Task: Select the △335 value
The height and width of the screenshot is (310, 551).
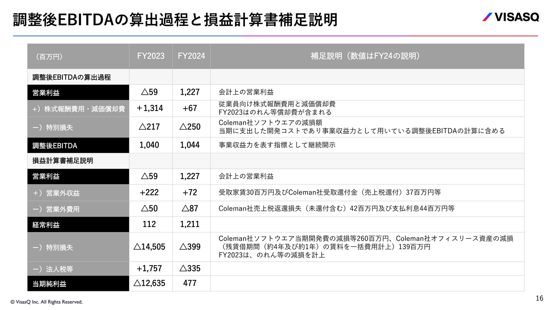Action: [x=190, y=269]
